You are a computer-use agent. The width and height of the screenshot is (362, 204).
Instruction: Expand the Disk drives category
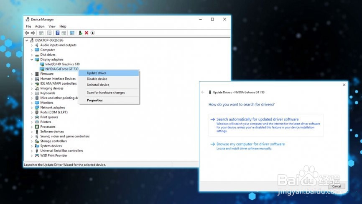pos(32,55)
